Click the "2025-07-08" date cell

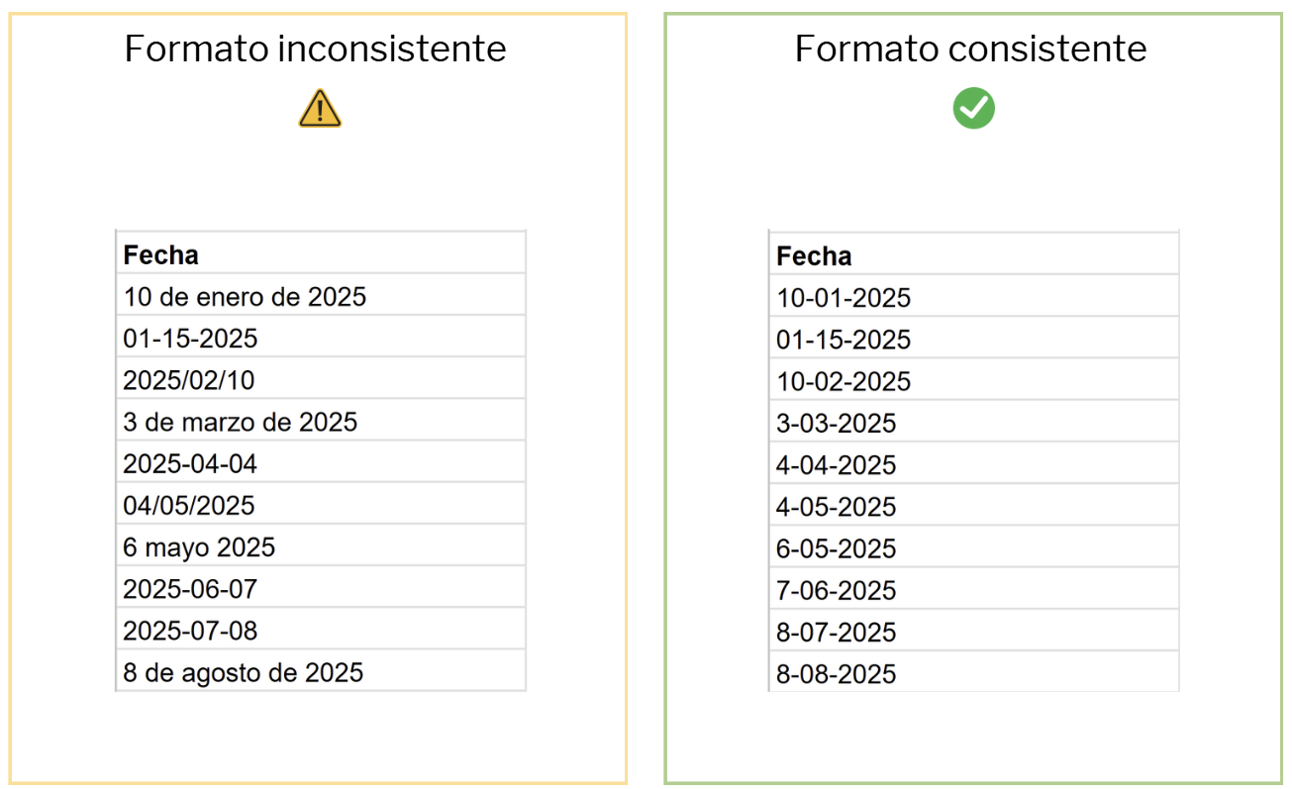click(x=190, y=631)
